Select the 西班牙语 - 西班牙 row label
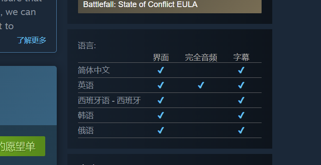Screen dimensions: 321x165 point(110,100)
